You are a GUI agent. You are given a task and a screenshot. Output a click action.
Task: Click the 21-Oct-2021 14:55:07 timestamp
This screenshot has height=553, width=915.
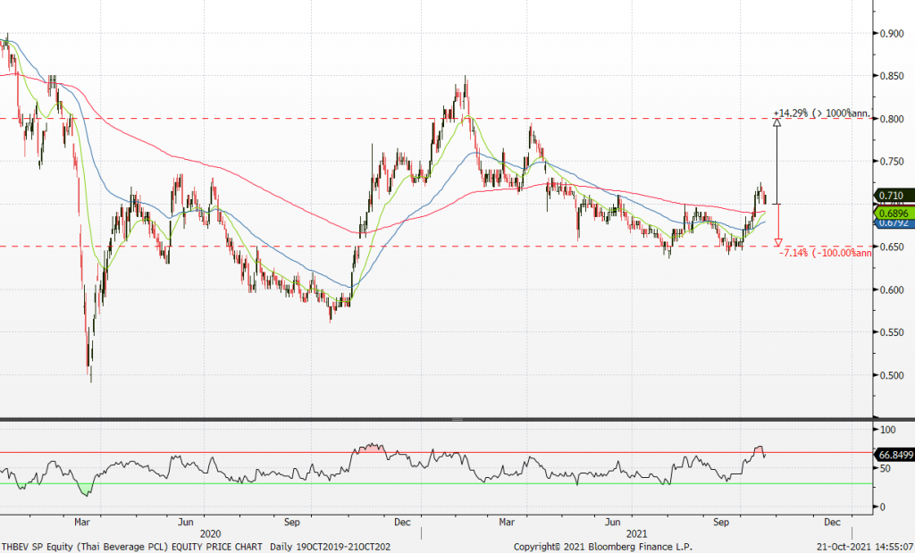coord(863,547)
